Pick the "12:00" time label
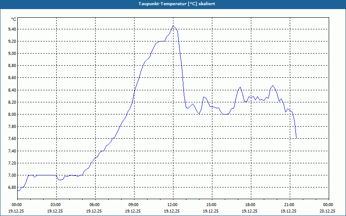The image size is (346, 216). pos(173,205)
